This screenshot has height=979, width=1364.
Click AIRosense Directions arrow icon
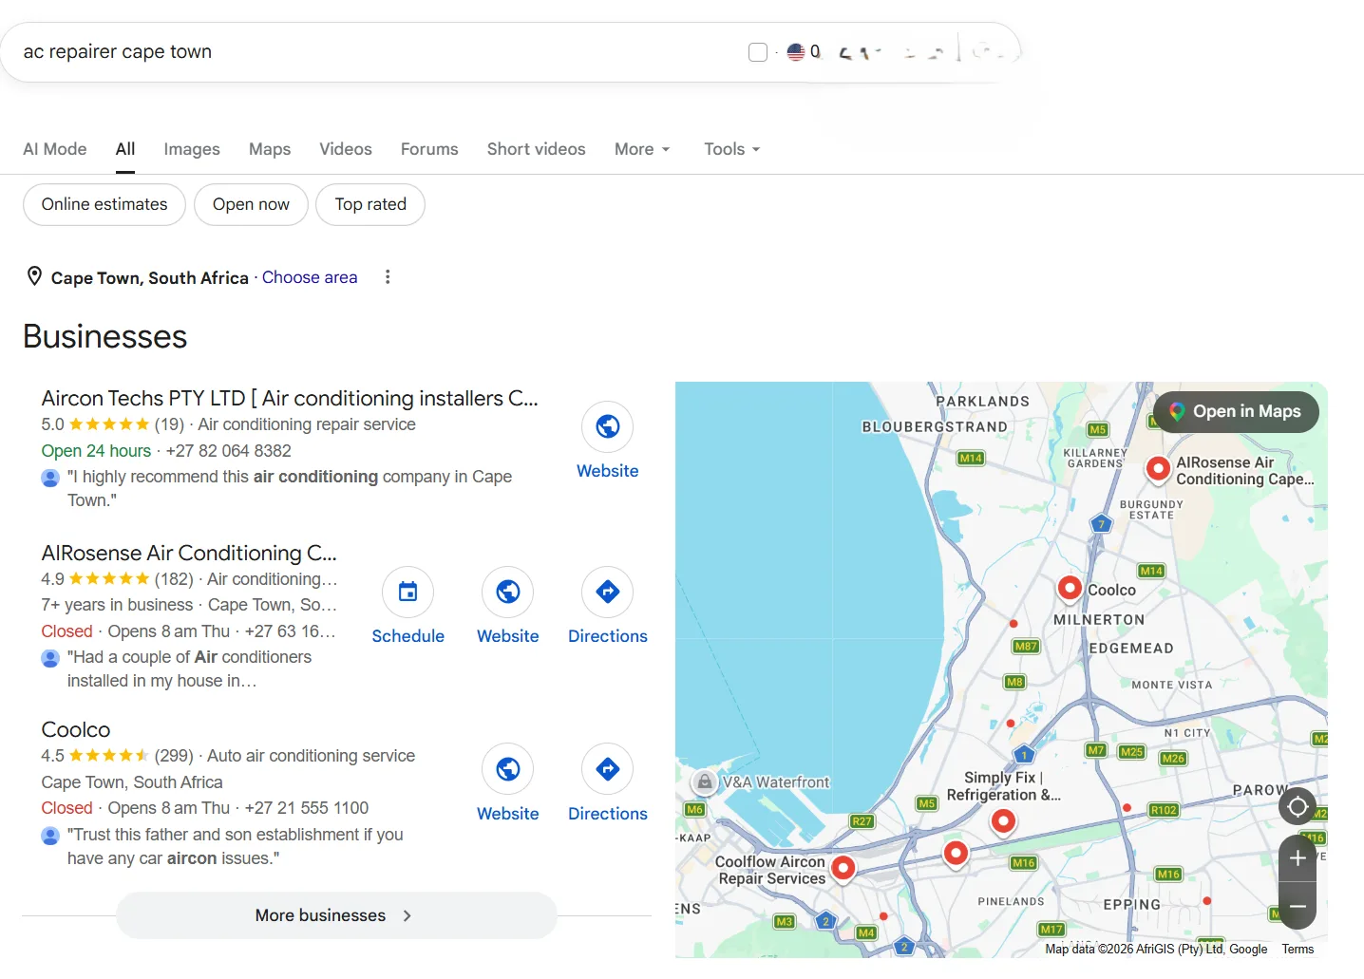pyautogui.click(x=608, y=593)
